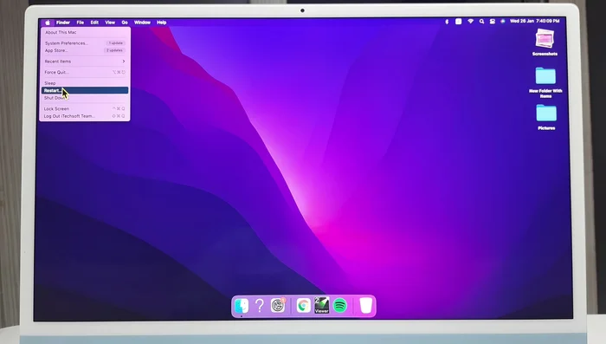This screenshot has height=344, width=606.
Task: Click the question mark Dock icon
Action: 260,306
